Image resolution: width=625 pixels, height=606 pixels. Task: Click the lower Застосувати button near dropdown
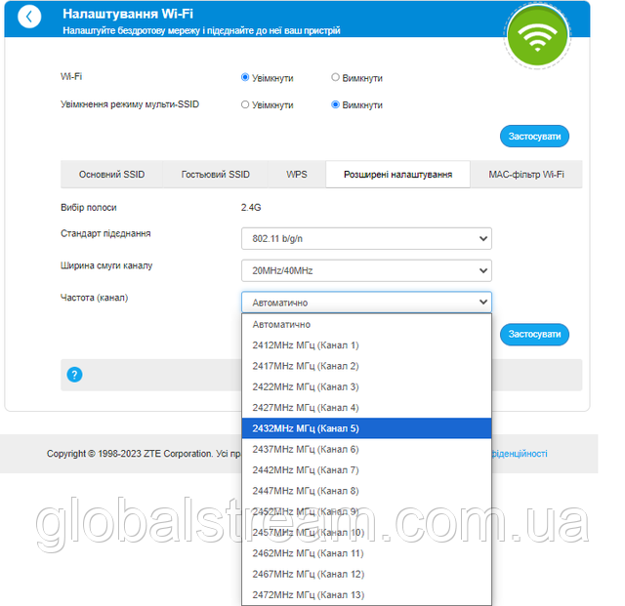534,335
